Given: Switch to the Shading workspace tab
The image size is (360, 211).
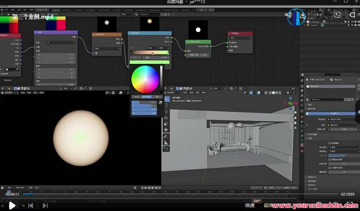Looking at the screenshot, I should [115, 10].
